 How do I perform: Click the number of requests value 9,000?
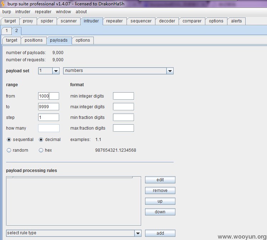pyautogui.click(x=58, y=60)
